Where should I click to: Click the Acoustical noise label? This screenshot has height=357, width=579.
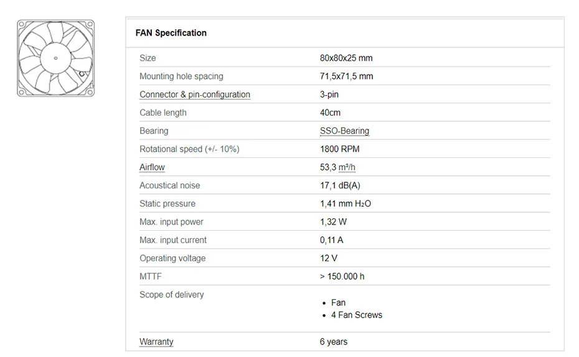(170, 185)
